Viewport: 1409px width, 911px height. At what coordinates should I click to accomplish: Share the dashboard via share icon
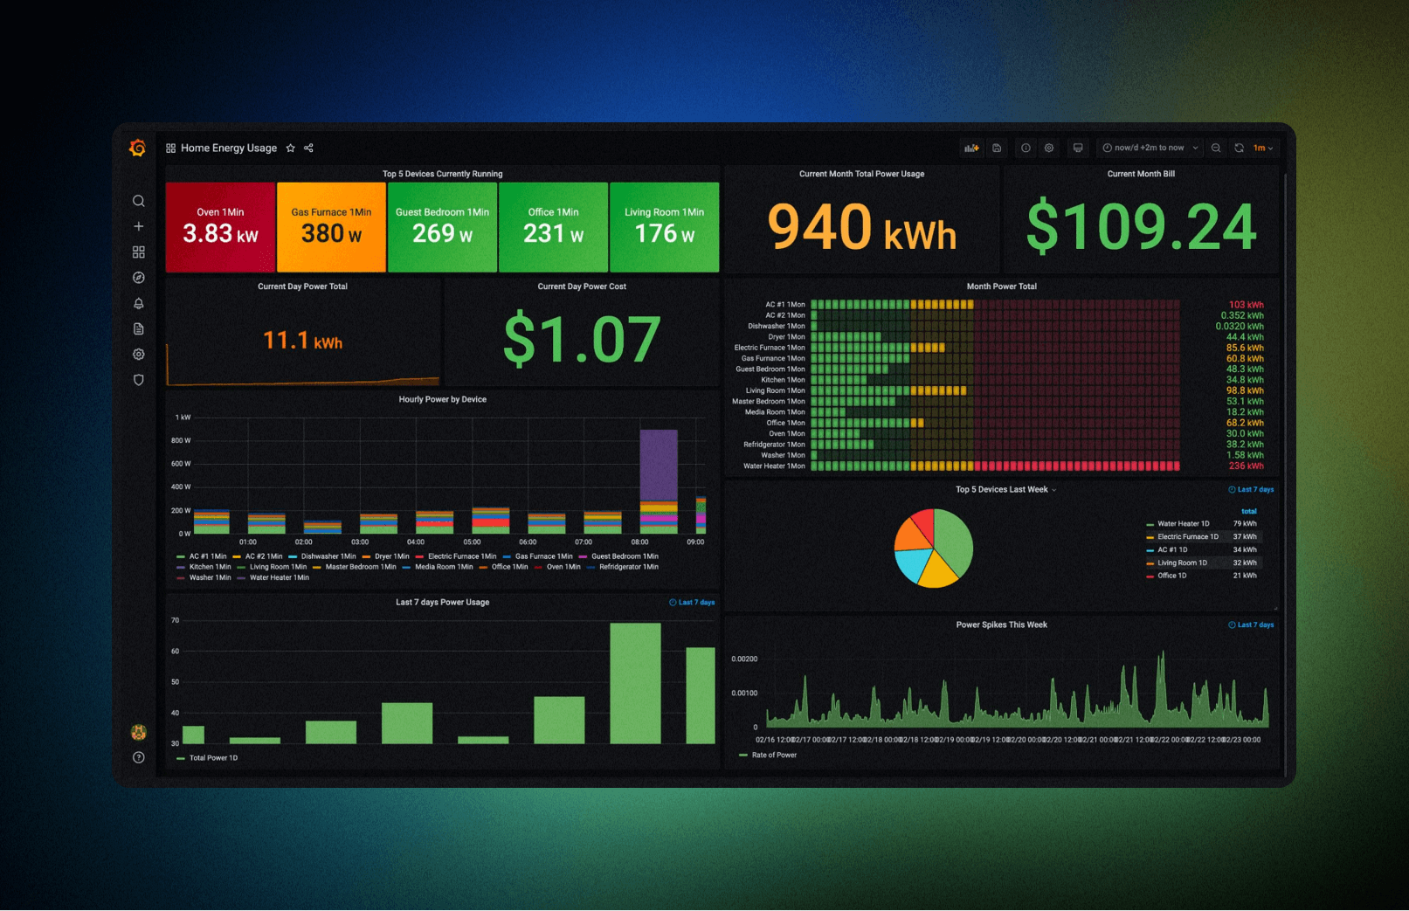tap(308, 148)
